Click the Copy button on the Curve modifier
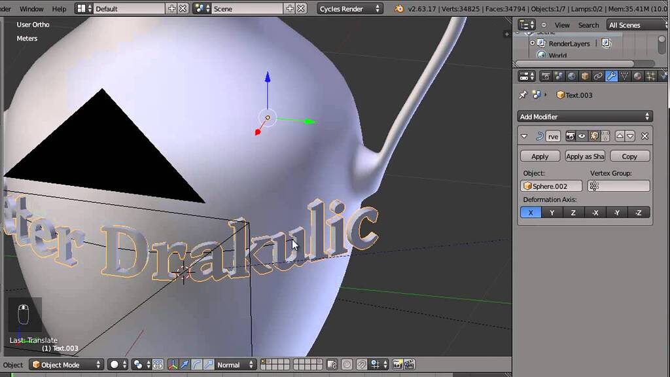The width and height of the screenshot is (670, 377). click(629, 156)
